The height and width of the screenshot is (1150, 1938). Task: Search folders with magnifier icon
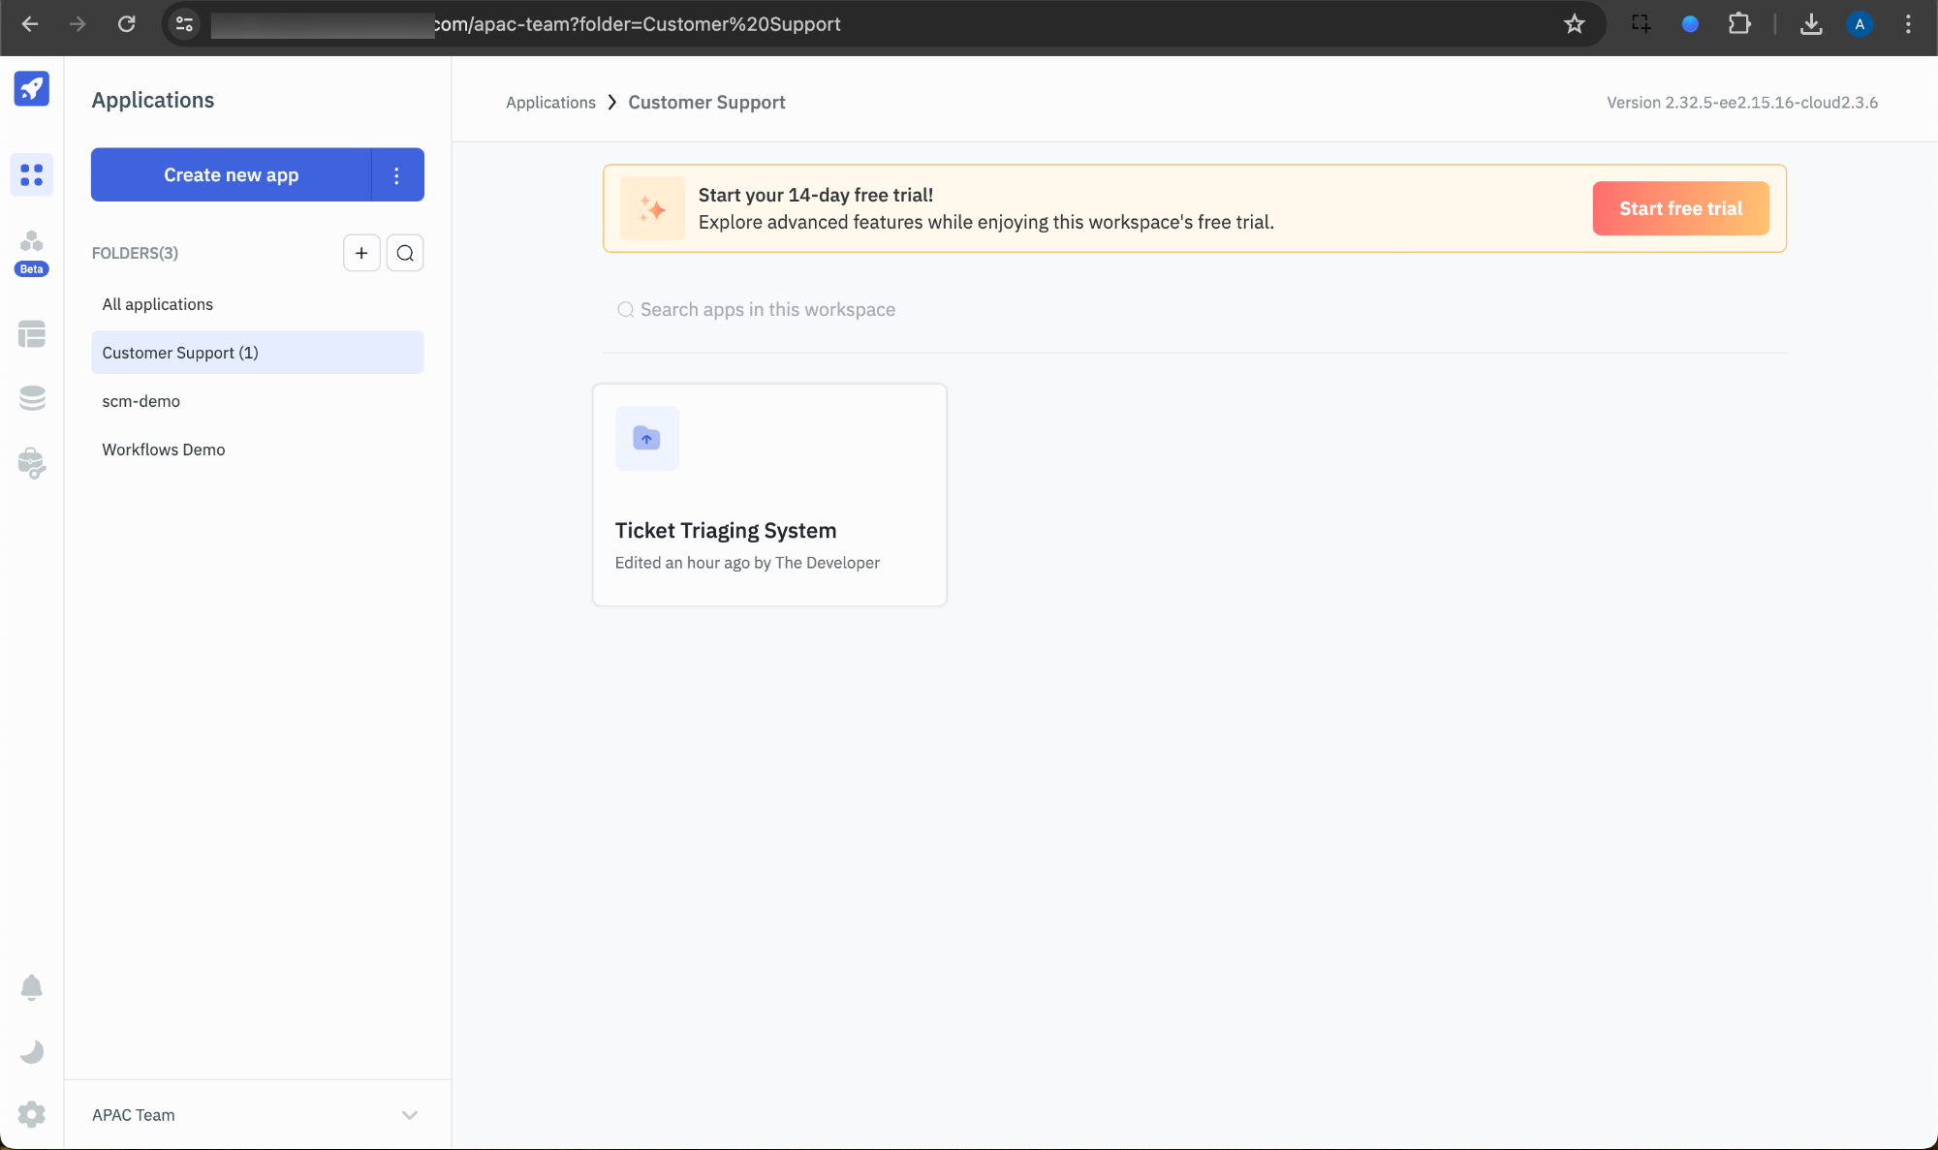405,253
